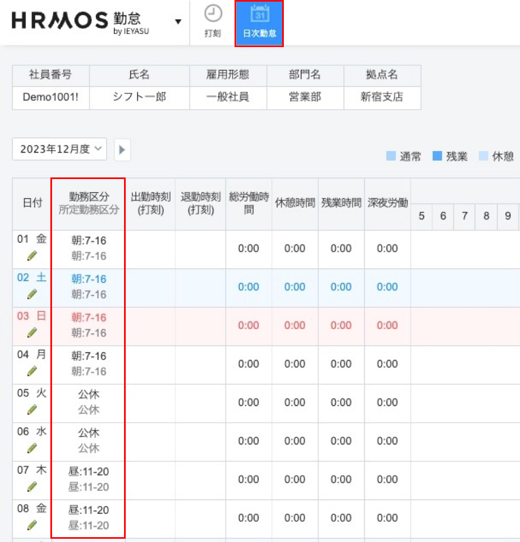This screenshot has width=520, height=542.
Task: Go to next month with arrow button
Action: point(122,150)
